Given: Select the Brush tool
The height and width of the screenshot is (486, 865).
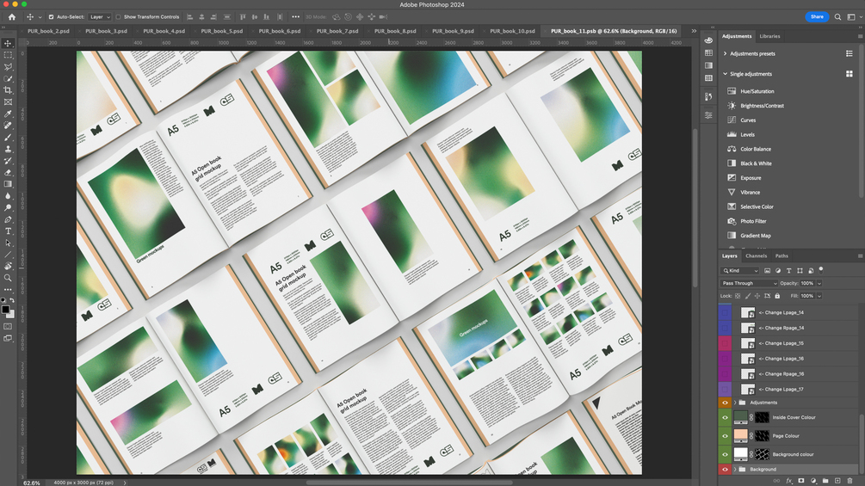Looking at the screenshot, I should point(8,138).
